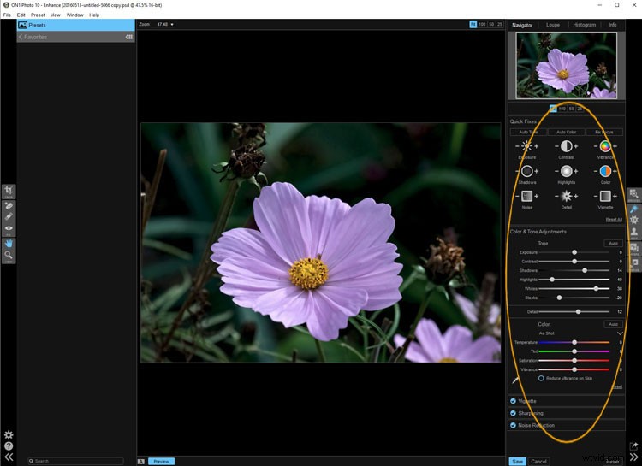The width and height of the screenshot is (642, 466).
Task: Click Auto button for Tone
Action: (x=614, y=243)
